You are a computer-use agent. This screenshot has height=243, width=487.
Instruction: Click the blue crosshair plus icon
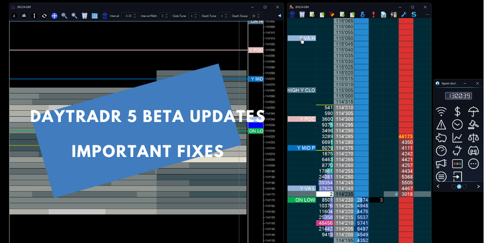pos(55,16)
